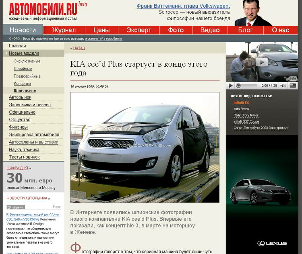Viewport: 302px width, 254px height.
Task: Click the Вчера label in news list
Action: [x=57, y=207]
